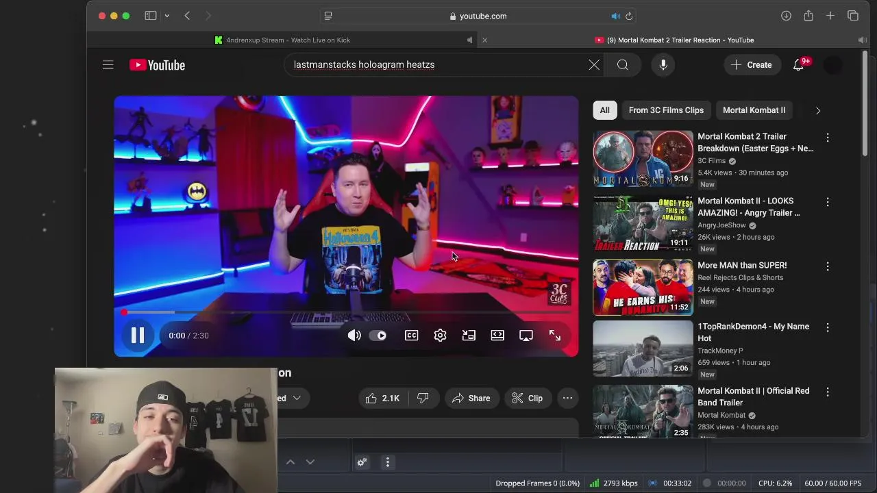Toggle the autoplay switch
The height and width of the screenshot is (493, 877).
[378, 336]
